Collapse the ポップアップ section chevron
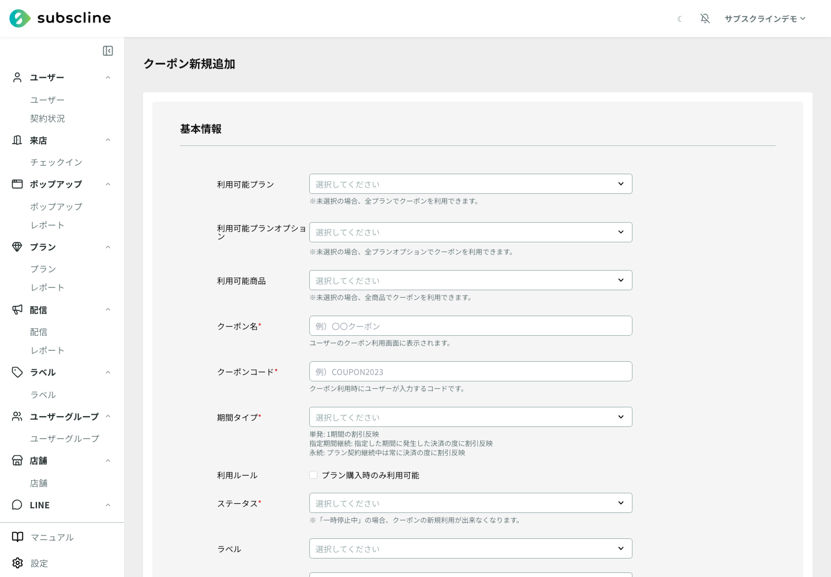831x577 pixels. coord(108,184)
